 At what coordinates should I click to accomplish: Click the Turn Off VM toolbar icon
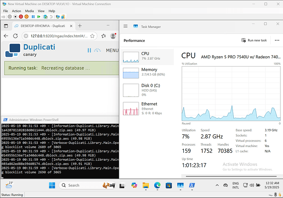[15, 16]
